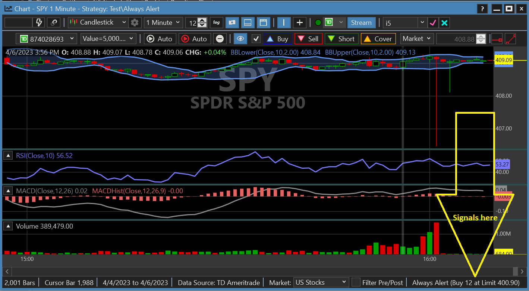Open candlestick chart style settings gear
The width and height of the screenshot is (529, 291).
coord(135,22)
